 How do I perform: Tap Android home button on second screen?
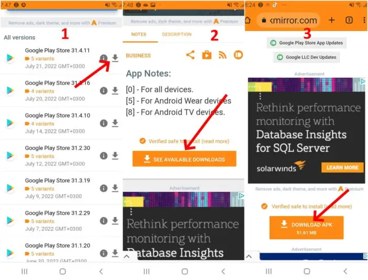coord(185,272)
